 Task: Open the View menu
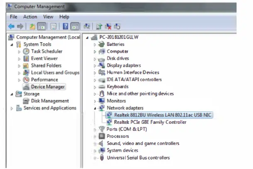coord(48,17)
